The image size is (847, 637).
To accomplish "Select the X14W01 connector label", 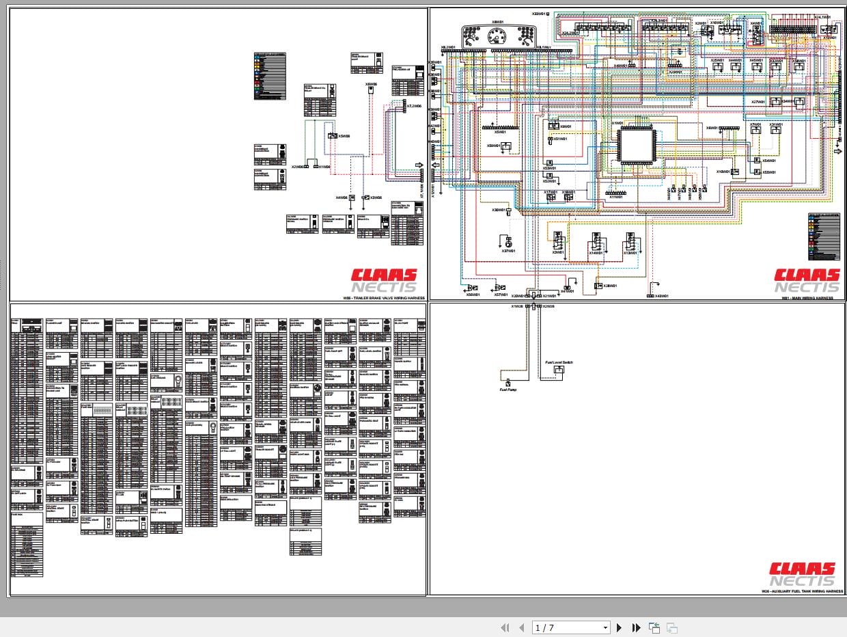I will coord(596,253).
